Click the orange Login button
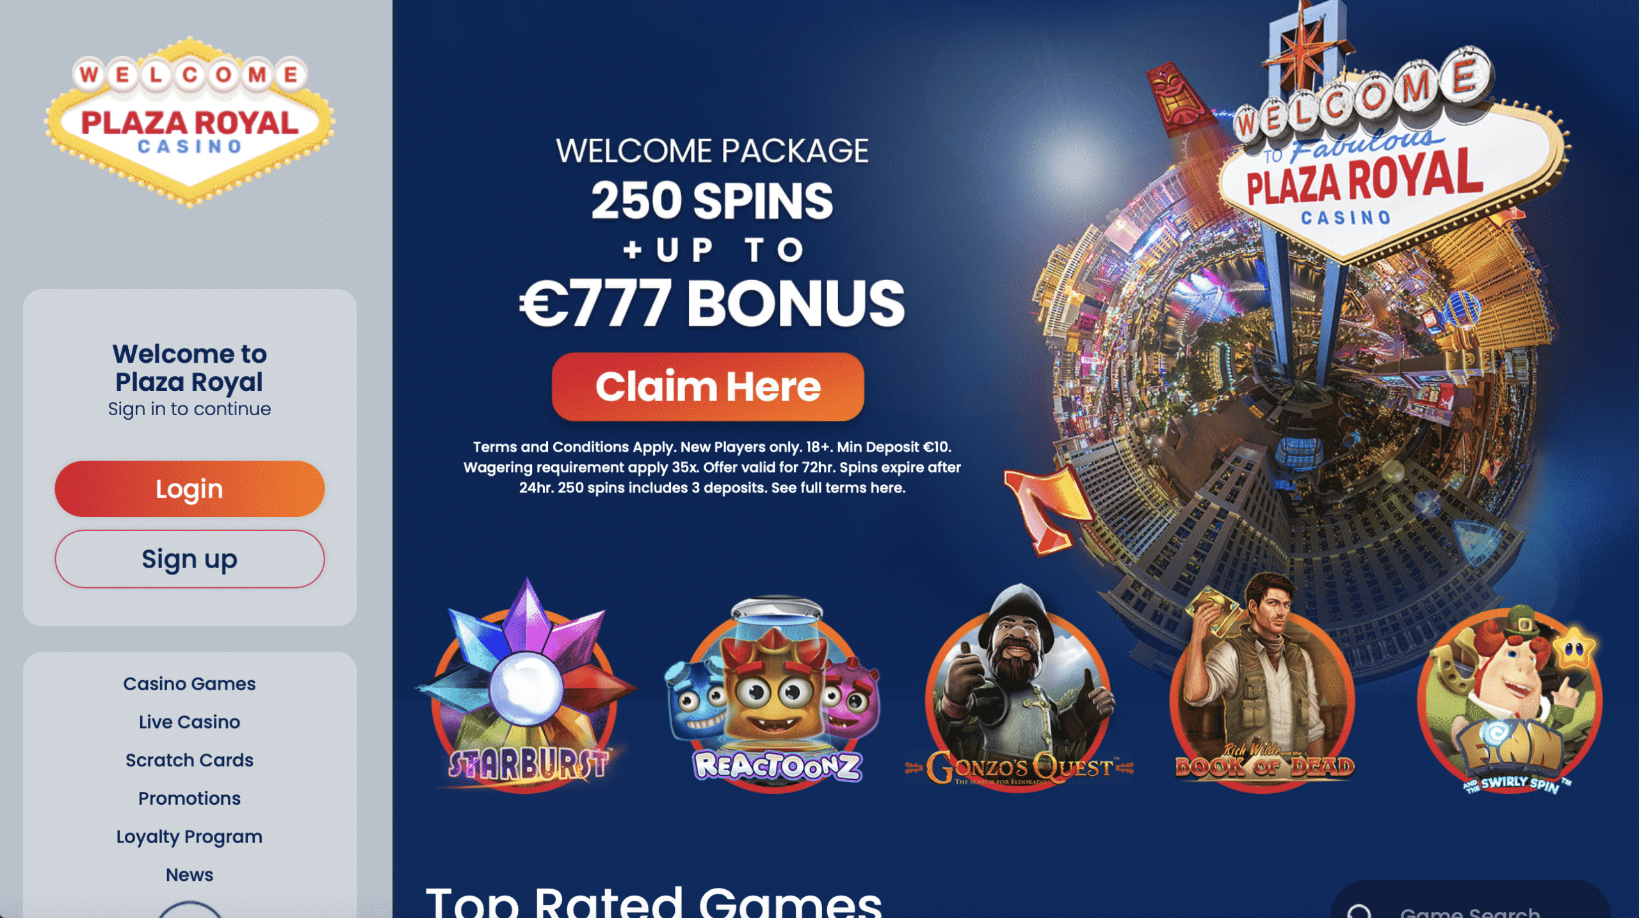1639x918 pixels. [x=190, y=489]
